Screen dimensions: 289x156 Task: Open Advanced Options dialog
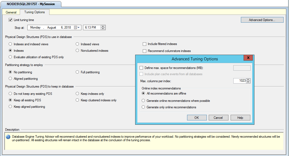click(262, 20)
